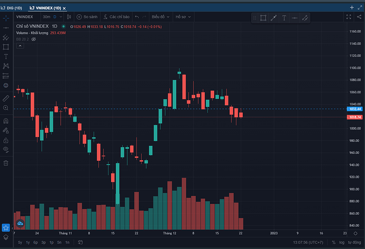Screen dimensions: 365x249
Task: Select the ruler measure tool
Action: tap(6, 98)
